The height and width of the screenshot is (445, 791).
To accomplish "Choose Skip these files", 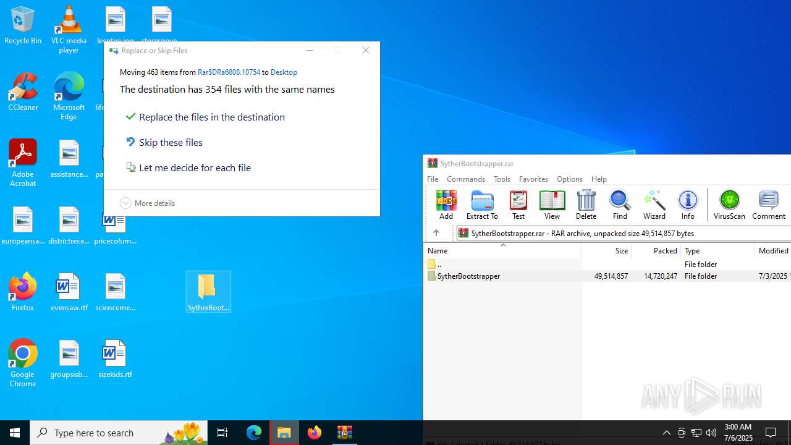I will (x=164, y=142).
